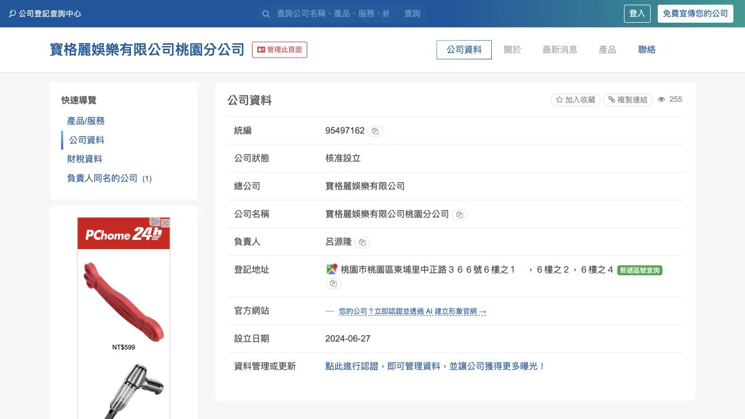The width and height of the screenshot is (745, 419).
Task: Switch to the 關於 tab
Action: tap(512, 49)
